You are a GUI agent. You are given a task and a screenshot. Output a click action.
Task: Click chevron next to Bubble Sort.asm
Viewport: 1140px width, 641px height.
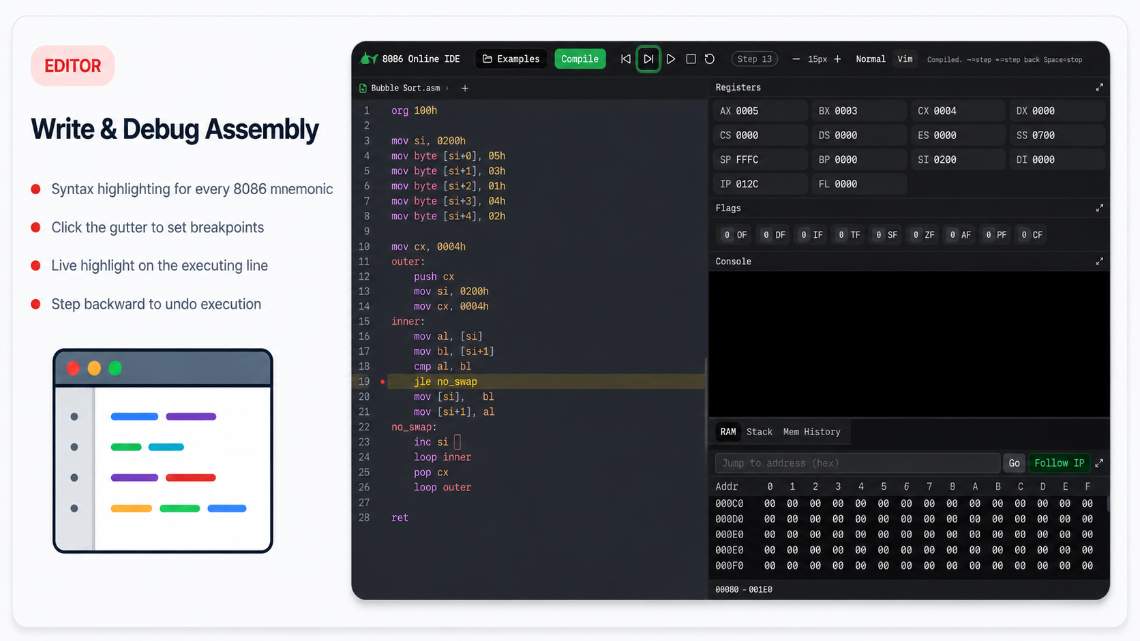click(x=447, y=88)
